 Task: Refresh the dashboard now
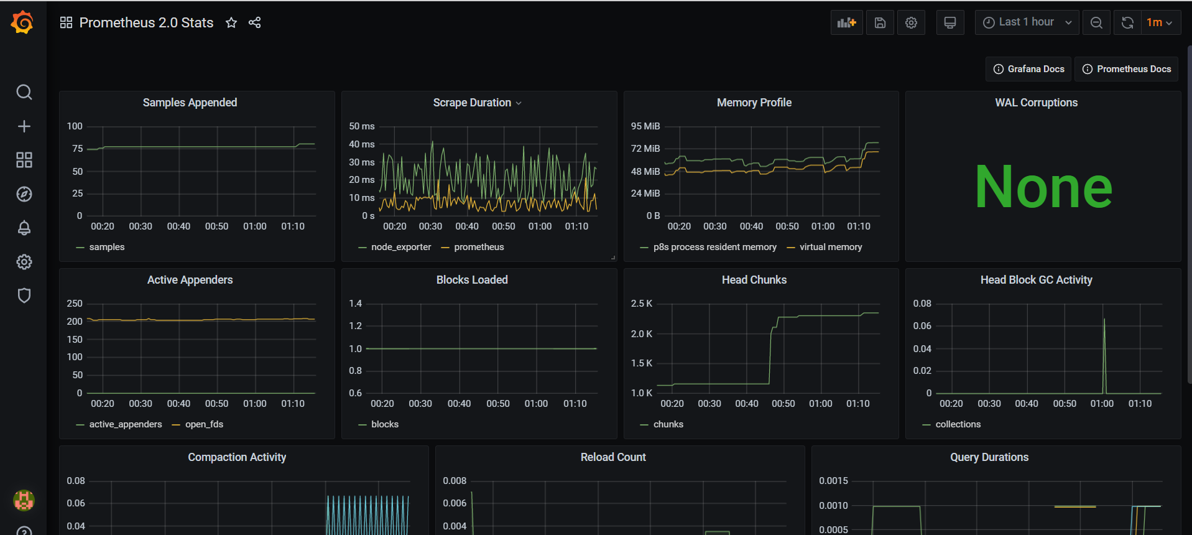point(1127,22)
